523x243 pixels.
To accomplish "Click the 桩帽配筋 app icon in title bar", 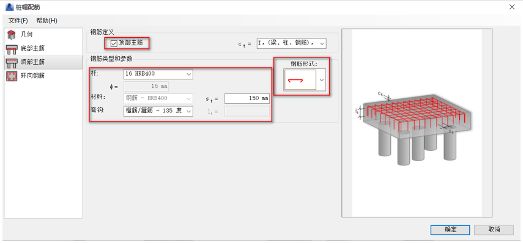I will 9,7.
